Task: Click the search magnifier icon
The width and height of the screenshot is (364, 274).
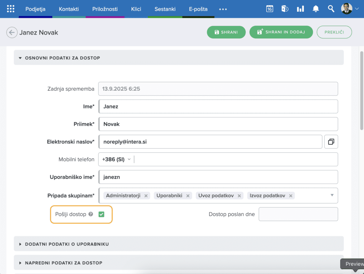Action: click(331, 9)
